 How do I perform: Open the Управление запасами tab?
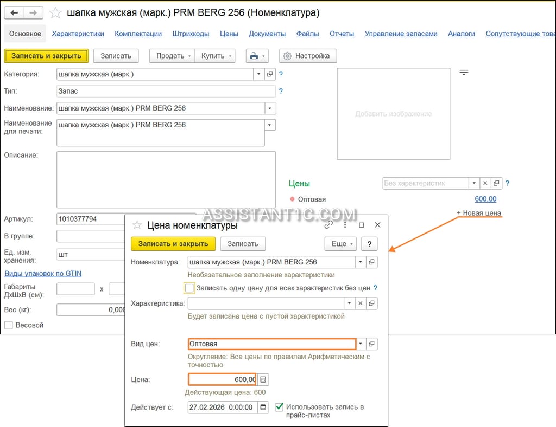pos(401,34)
